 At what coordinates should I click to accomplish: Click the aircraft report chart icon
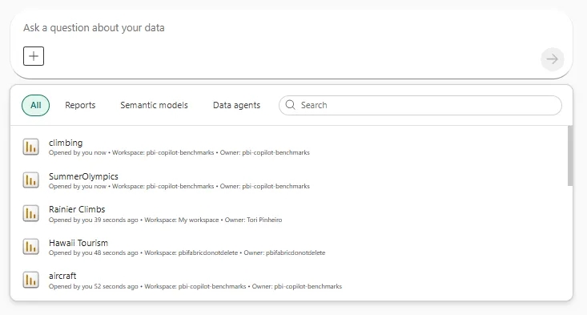coord(30,280)
